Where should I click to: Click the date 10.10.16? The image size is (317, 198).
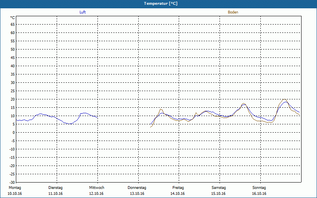coord(15,194)
